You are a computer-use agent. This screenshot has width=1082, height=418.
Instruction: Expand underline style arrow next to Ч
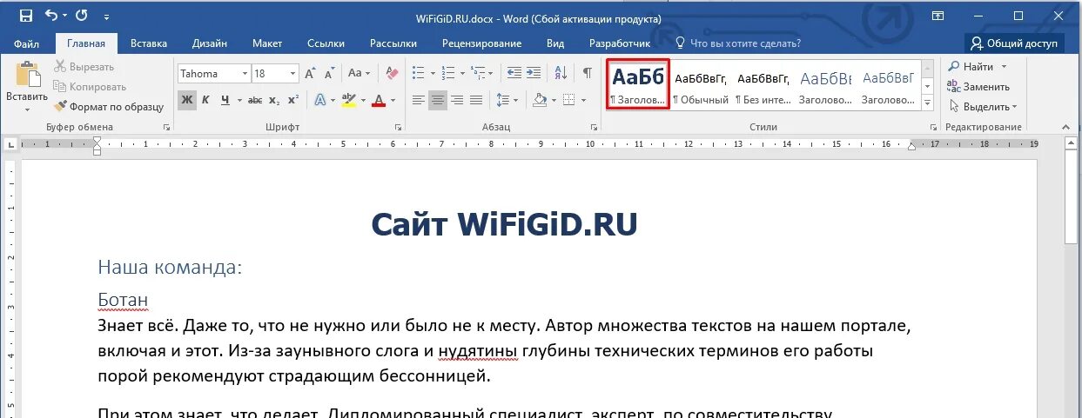239,100
